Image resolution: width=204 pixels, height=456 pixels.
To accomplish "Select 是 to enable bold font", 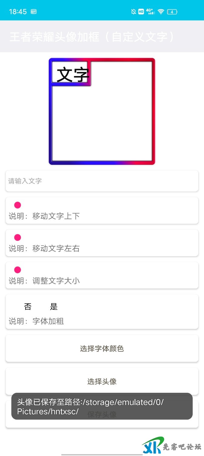I will point(54,307).
